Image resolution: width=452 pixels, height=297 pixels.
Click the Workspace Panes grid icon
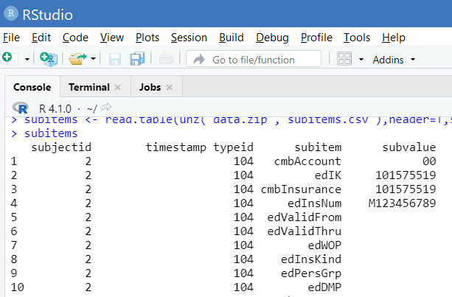click(344, 59)
